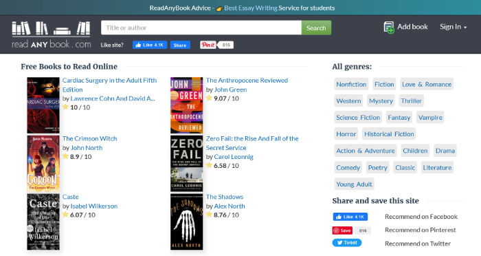
Task: Select the Comedy genre
Action: coord(348,167)
